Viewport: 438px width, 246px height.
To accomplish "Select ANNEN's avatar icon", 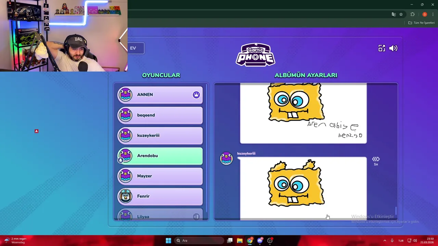I will pos(126,95).
